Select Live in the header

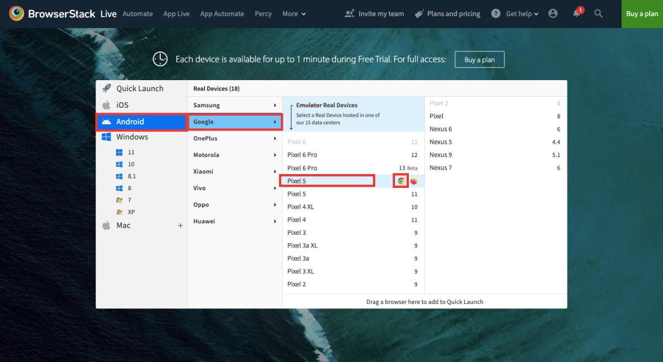pos(108,14)
